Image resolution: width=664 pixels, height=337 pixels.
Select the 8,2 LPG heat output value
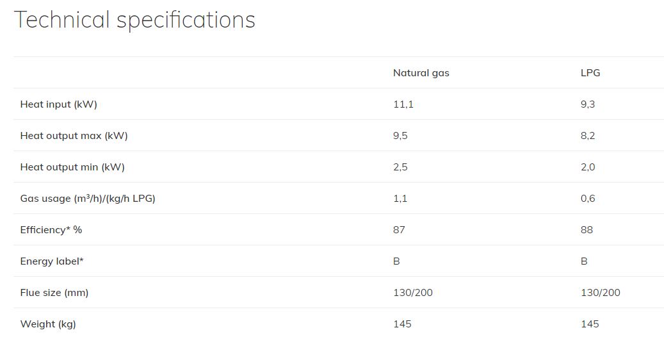(588, 136)
